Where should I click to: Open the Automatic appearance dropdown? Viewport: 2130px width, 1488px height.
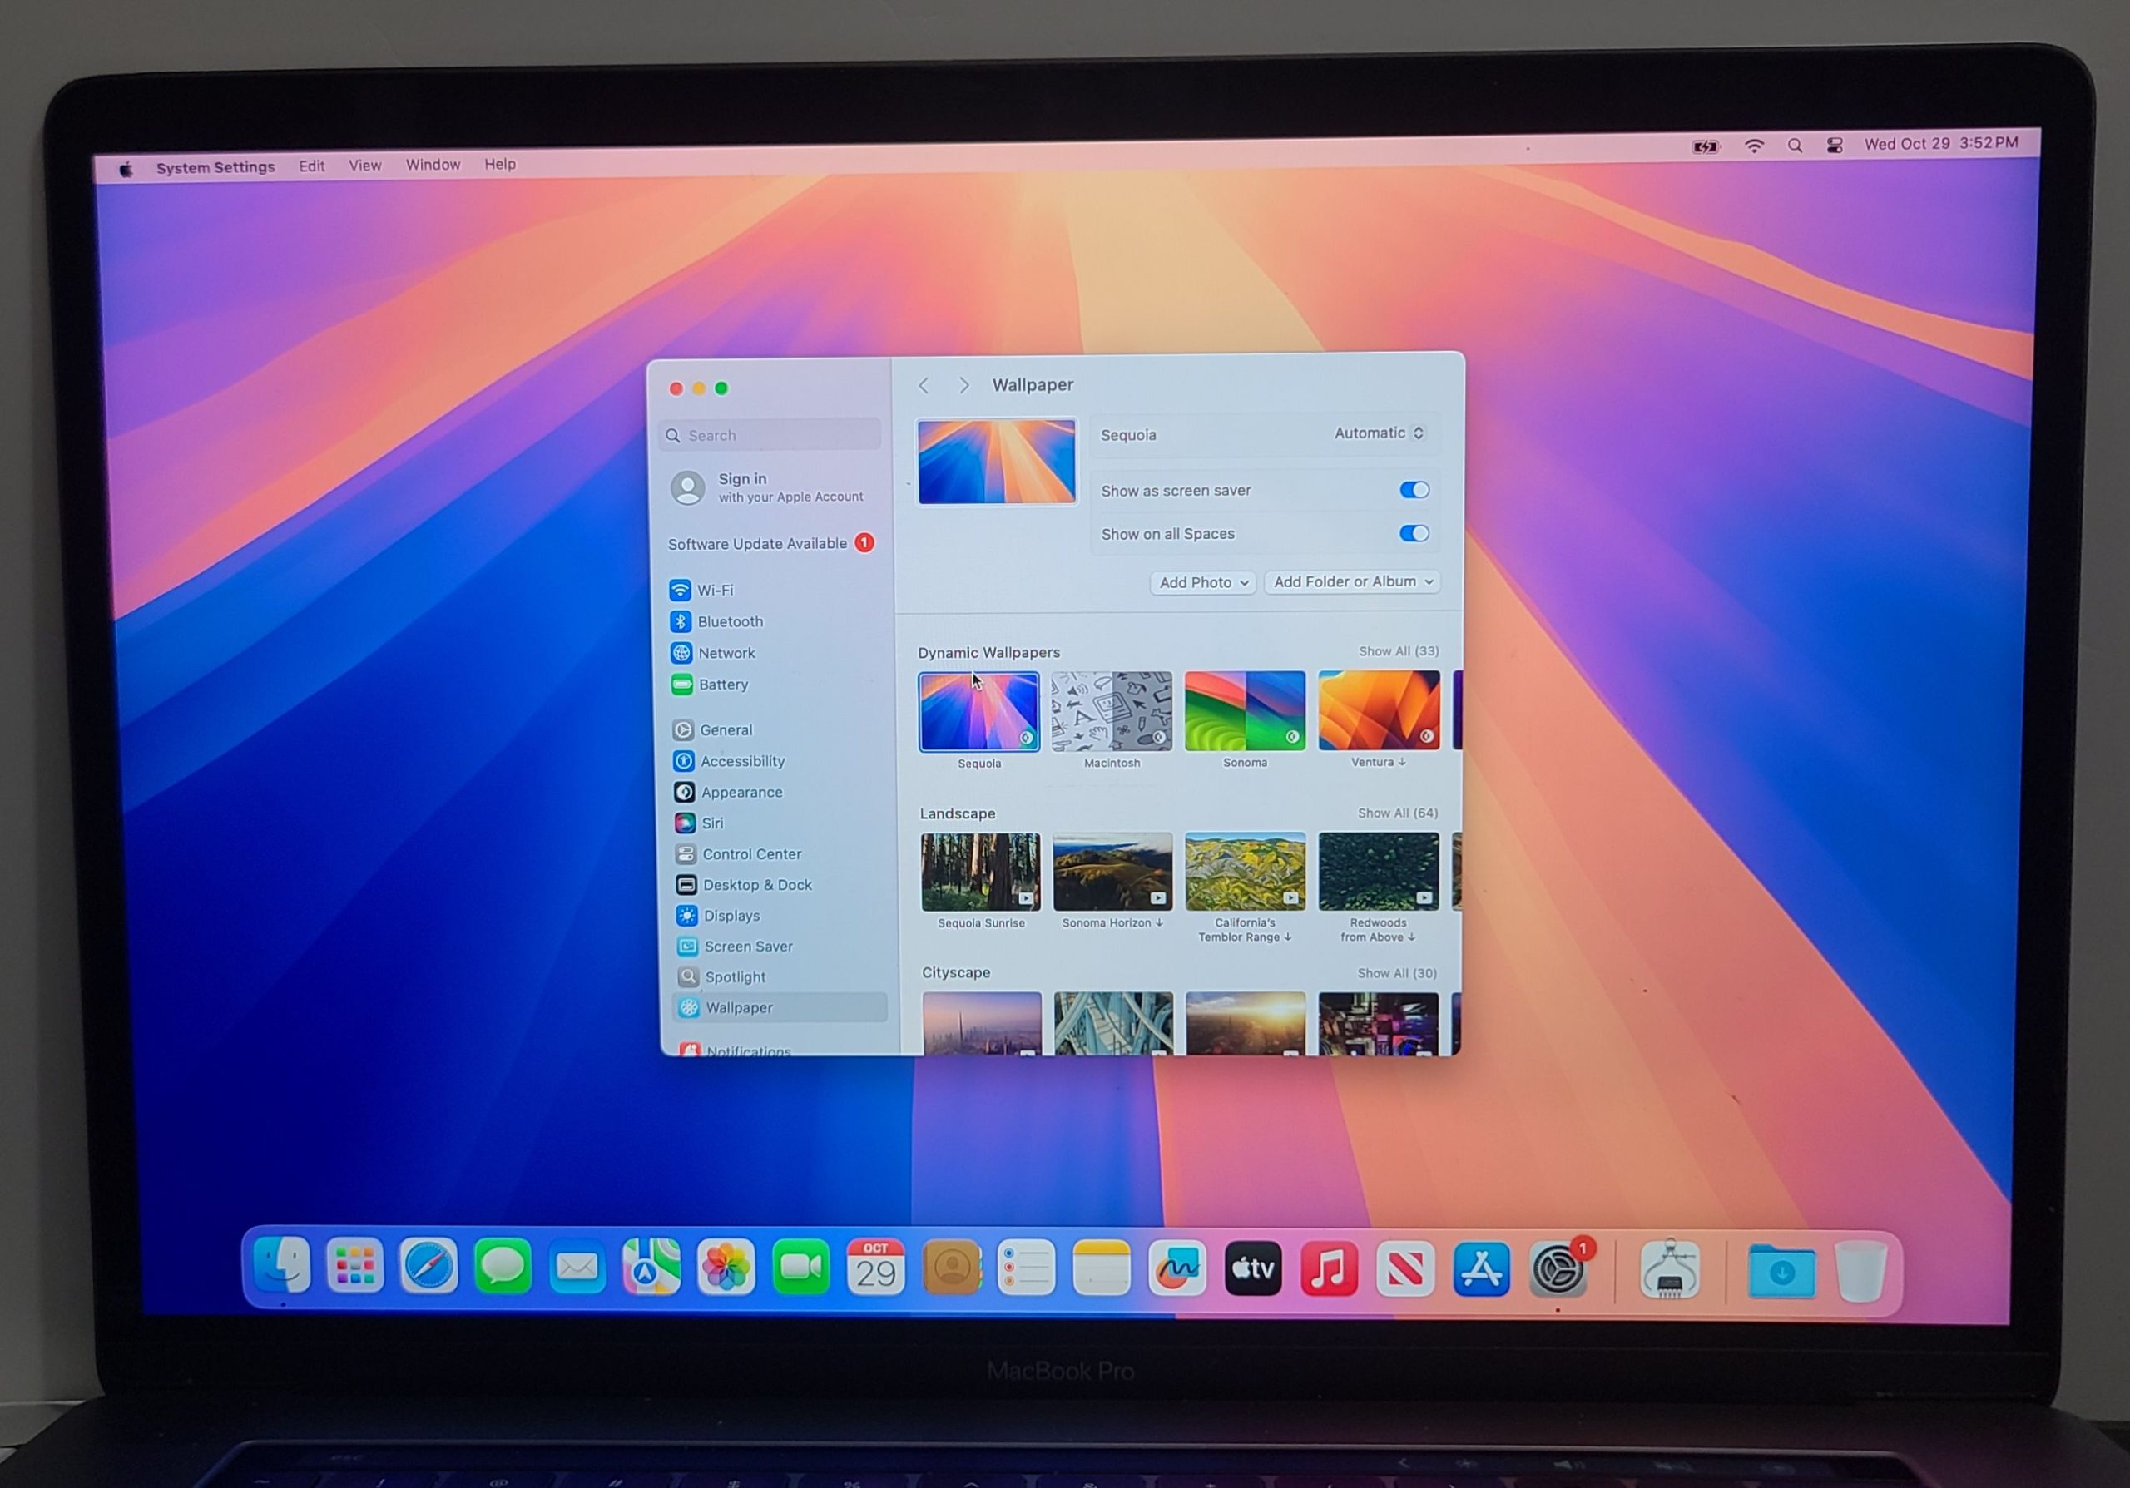click(x=1379, y=433)
